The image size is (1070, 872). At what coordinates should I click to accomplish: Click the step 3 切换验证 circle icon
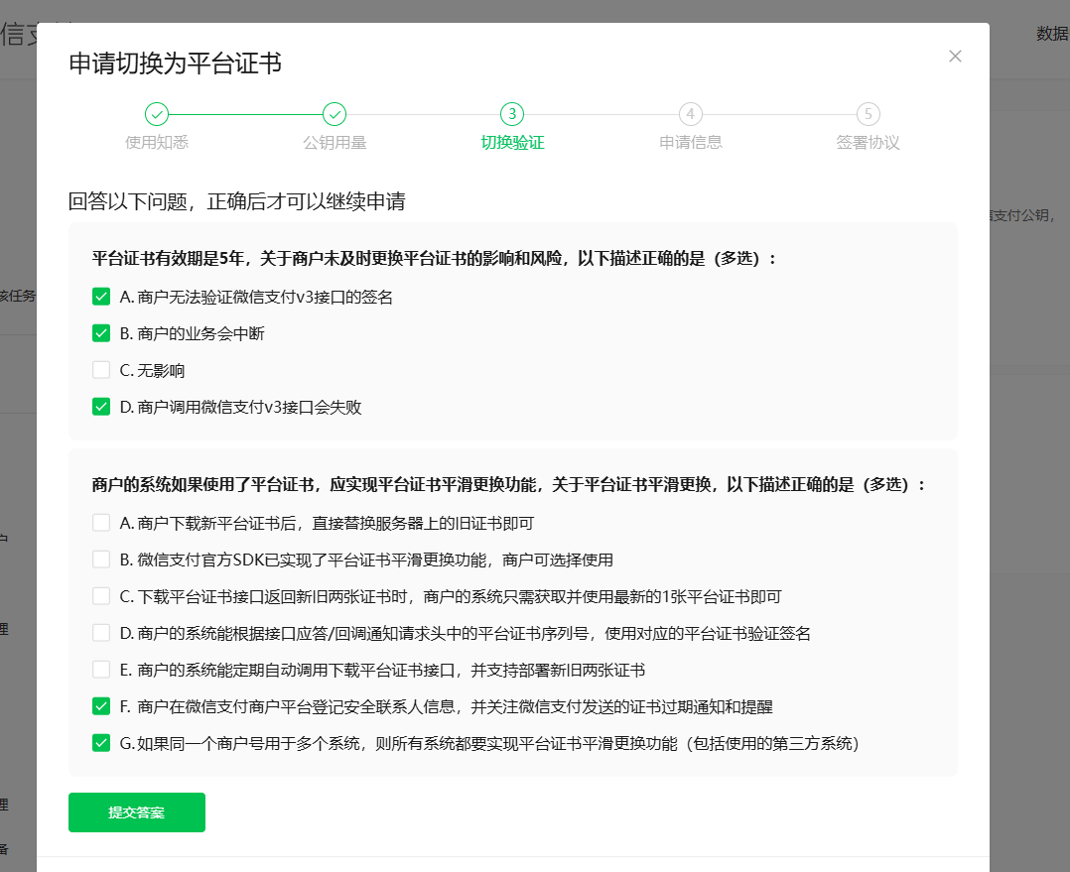pyautogui.click(x=512, y=114)
